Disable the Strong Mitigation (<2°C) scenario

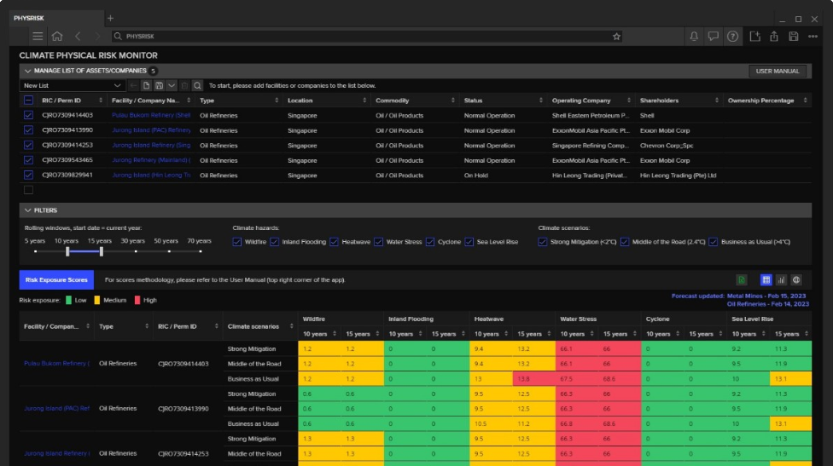click(544, 242)
